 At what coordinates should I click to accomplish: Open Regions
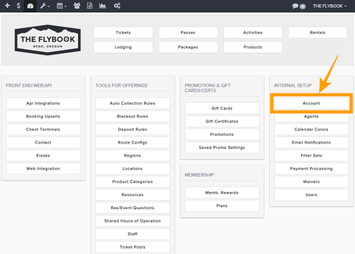coord(133,156)
